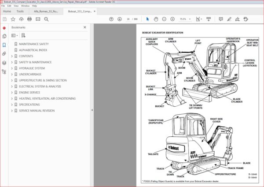The image size is (264, 187).
Task: Close the Bobcat_331 document tab
Action: coord(95,11)
